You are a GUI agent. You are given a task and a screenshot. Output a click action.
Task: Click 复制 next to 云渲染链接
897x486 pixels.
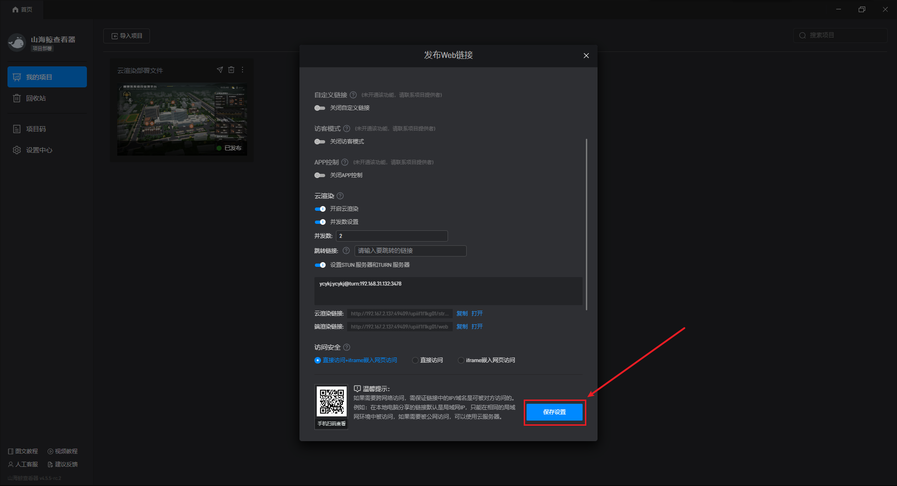tap(462, 314)
